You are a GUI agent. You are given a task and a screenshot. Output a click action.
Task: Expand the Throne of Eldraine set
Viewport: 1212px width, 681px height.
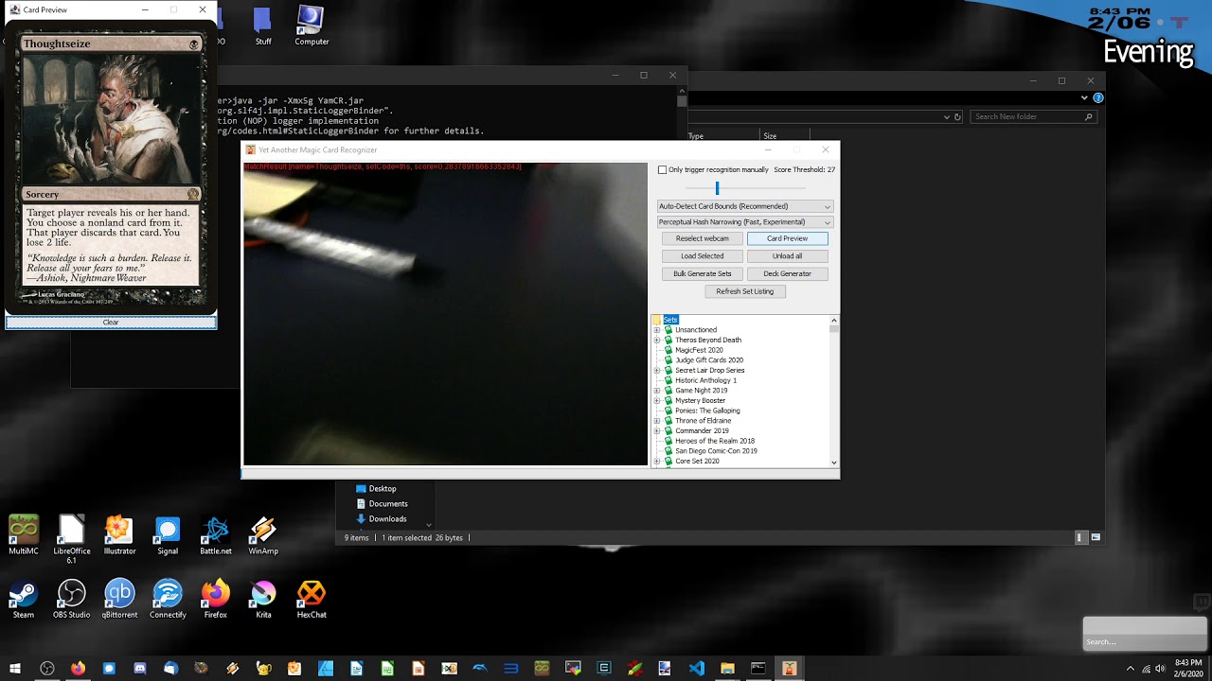657,421
